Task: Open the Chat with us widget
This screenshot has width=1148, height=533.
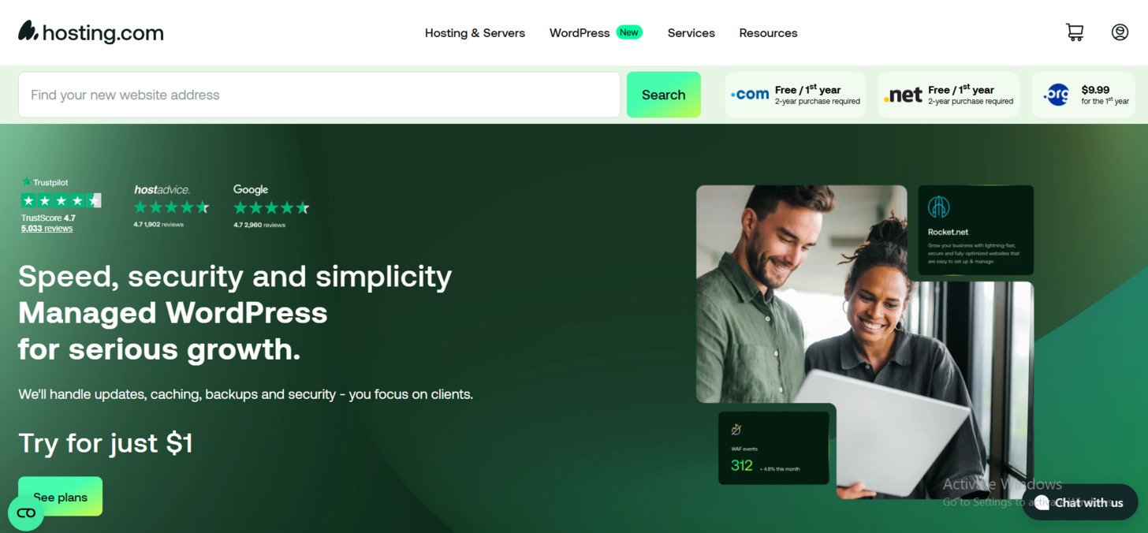Action: (x=1080, y=502)
